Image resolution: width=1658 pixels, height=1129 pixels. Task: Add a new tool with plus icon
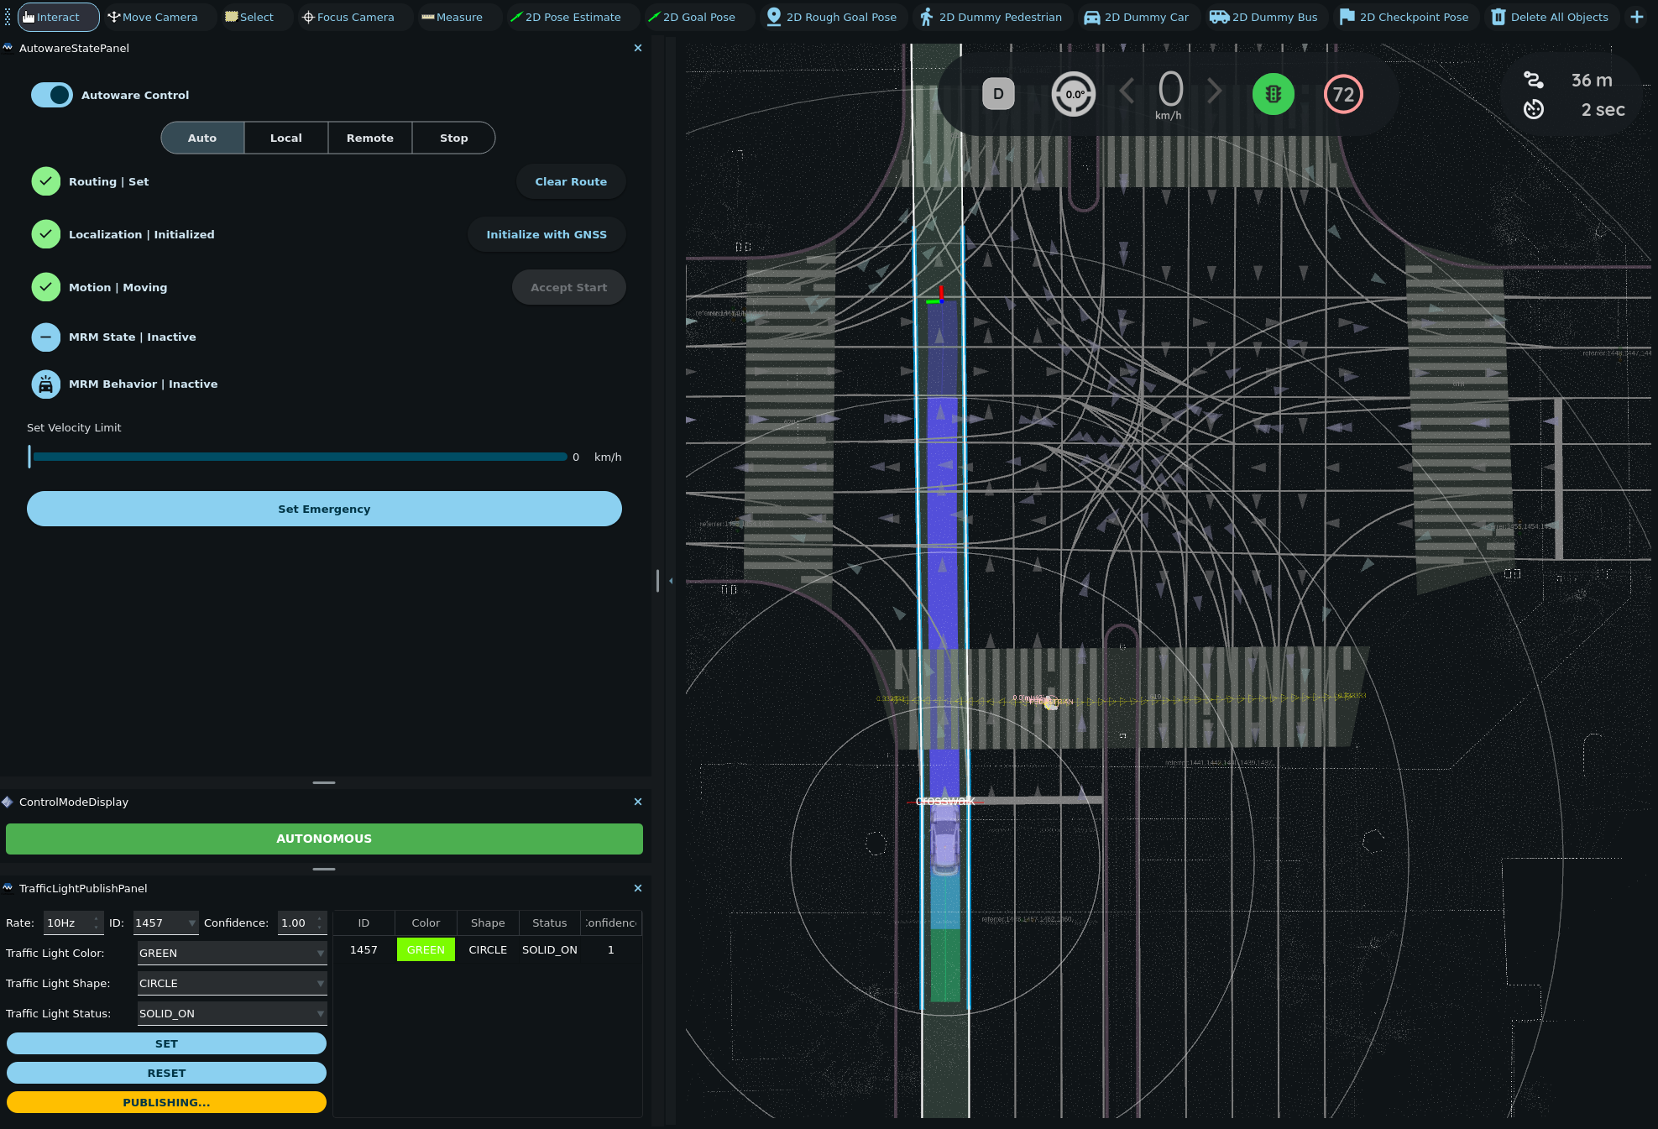pos(1636,17)
